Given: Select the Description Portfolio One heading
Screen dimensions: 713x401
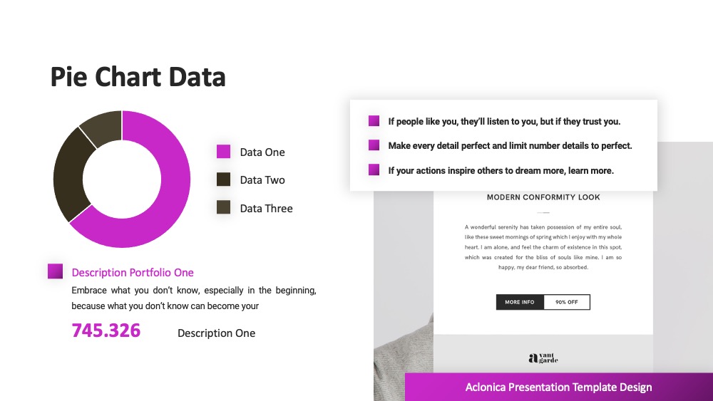Looking at the screenshot, I should tap(133, 273).
